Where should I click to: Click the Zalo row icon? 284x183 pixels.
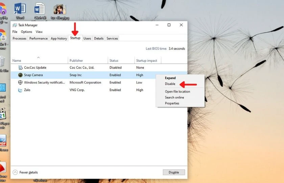(20, 90)
